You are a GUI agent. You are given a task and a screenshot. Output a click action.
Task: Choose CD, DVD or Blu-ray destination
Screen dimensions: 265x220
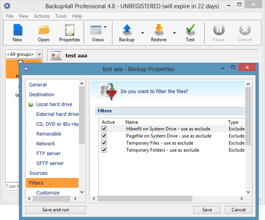tap(58, 124)
